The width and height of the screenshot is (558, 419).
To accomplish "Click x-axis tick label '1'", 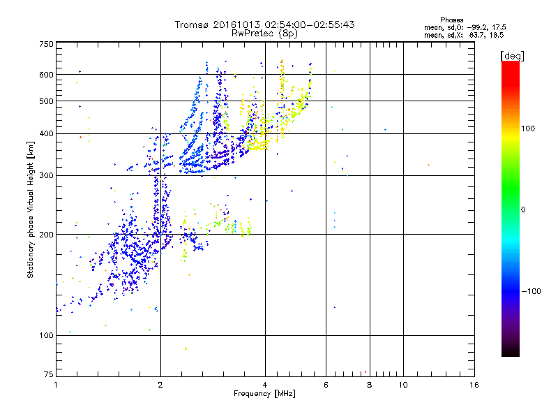I will [x=56, y=385].
